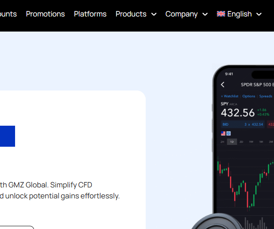Select the Spreads link on phone

pos(266,96)
